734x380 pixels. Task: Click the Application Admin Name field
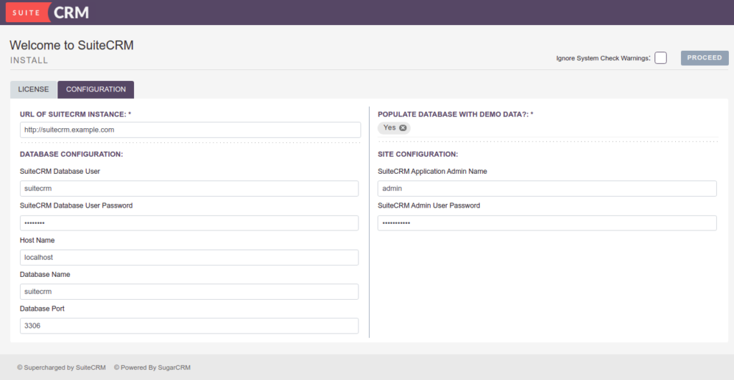pos(547,188)
